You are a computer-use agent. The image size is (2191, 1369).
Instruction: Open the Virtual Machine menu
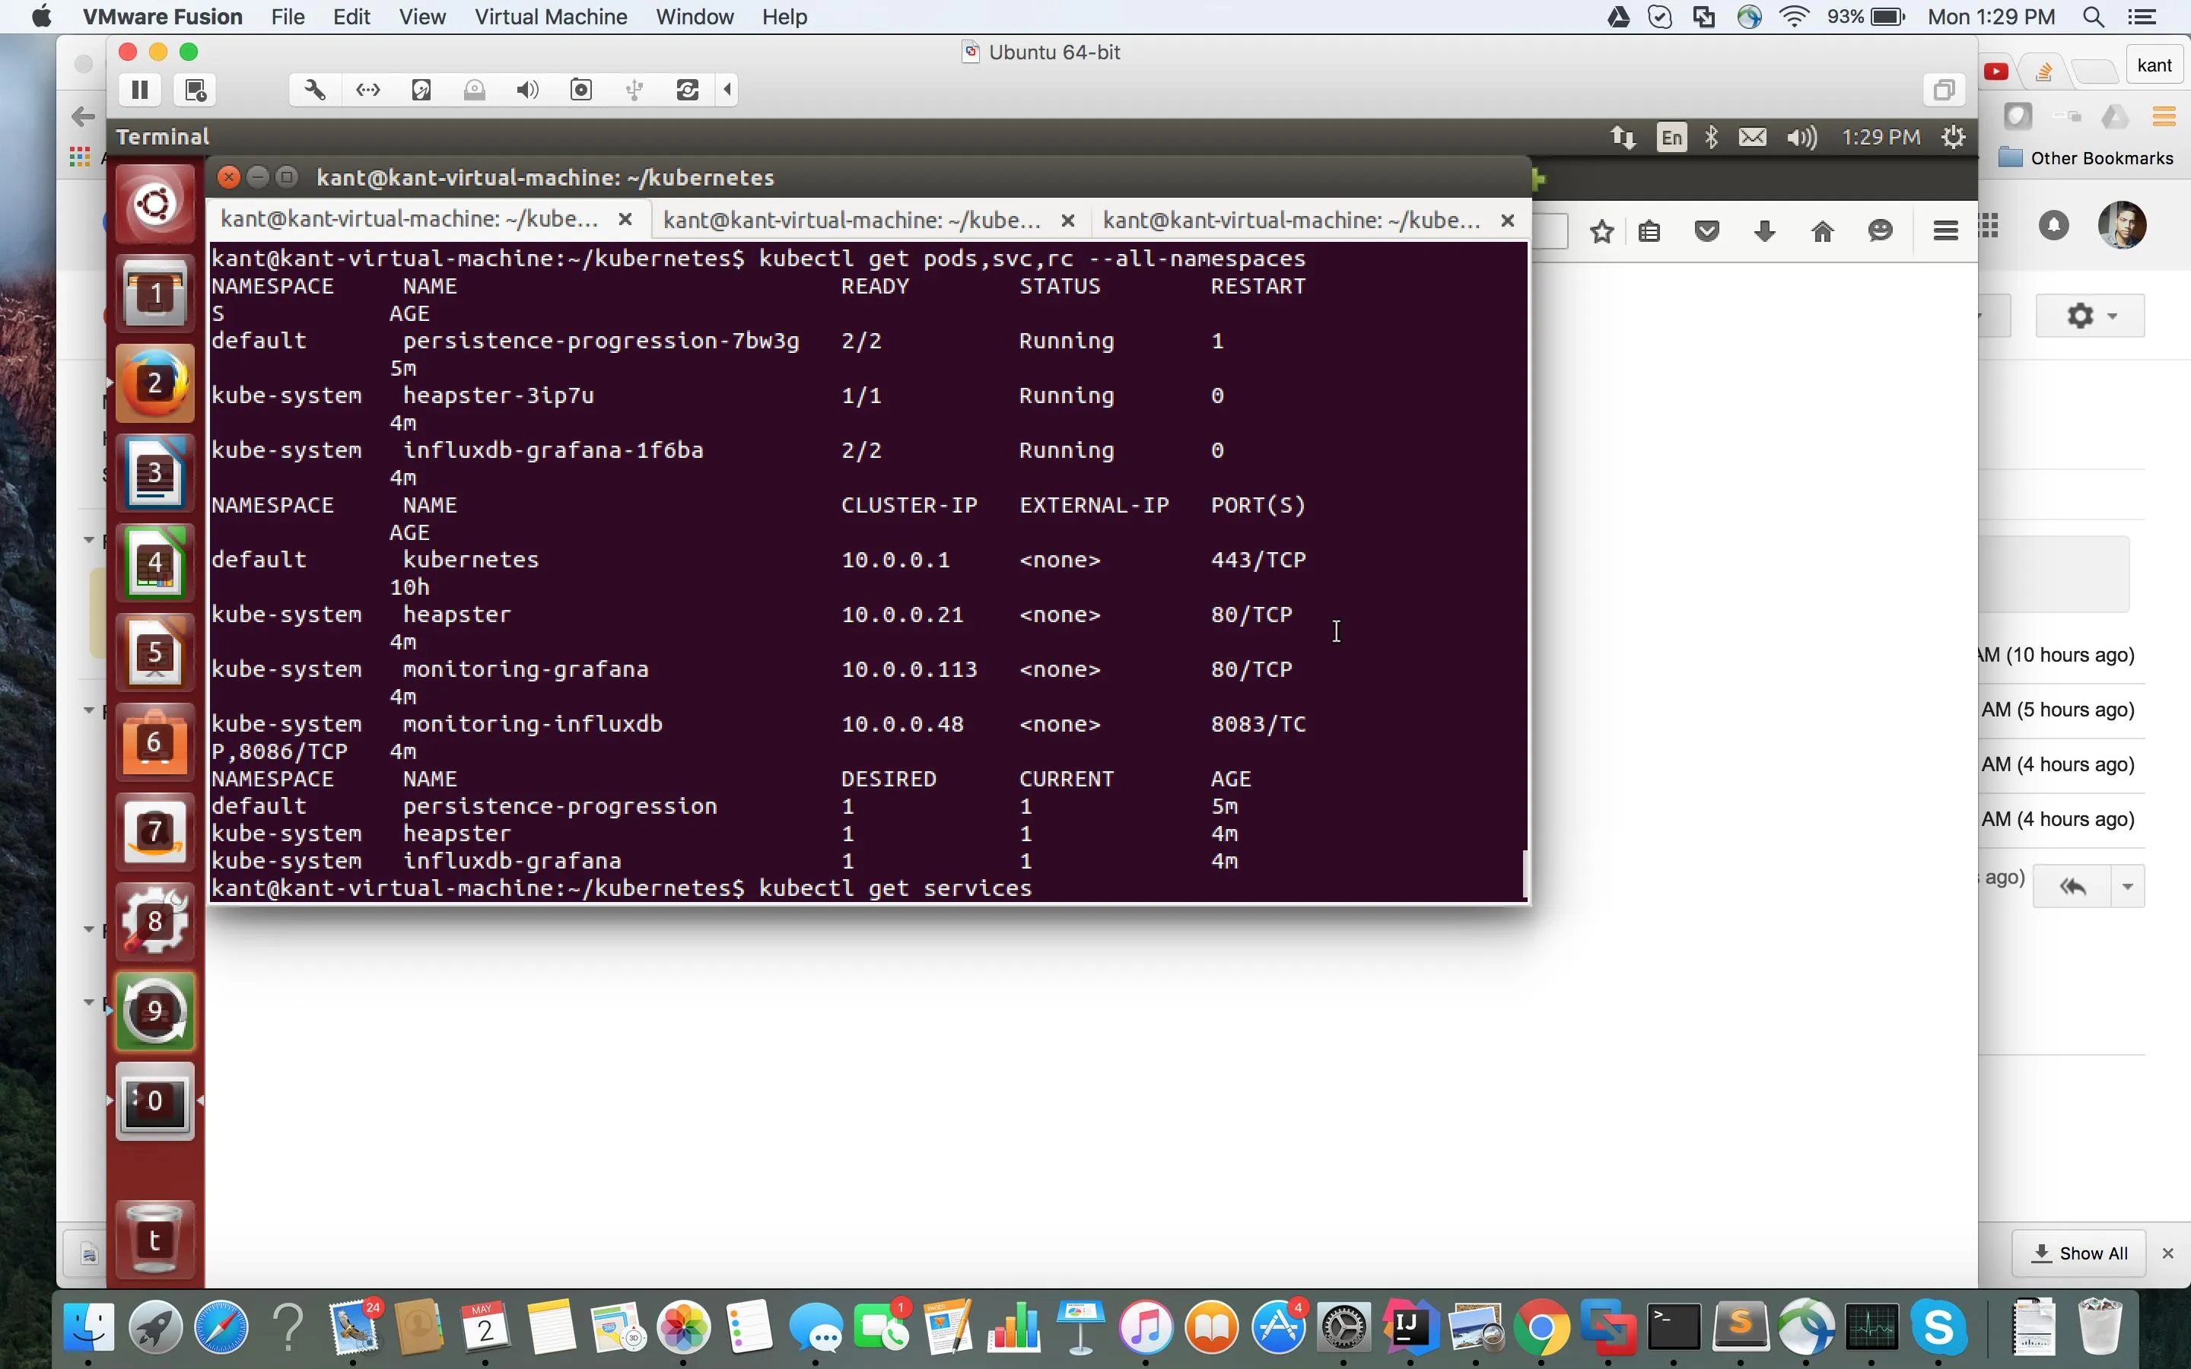click(551, 16)
